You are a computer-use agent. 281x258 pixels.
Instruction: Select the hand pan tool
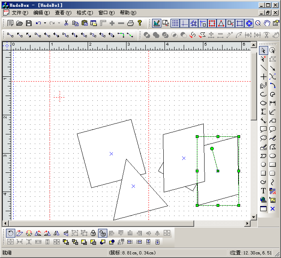(267, 23)
